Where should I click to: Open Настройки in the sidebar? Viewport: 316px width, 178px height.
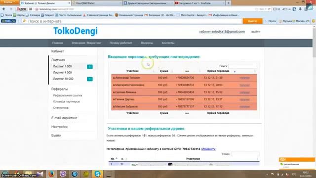[x=59, y=127]
